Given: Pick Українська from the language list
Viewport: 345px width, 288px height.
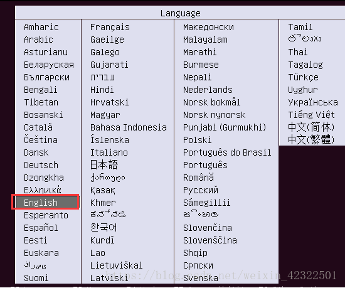Looking at the screenshot, I should pos(313,102).
